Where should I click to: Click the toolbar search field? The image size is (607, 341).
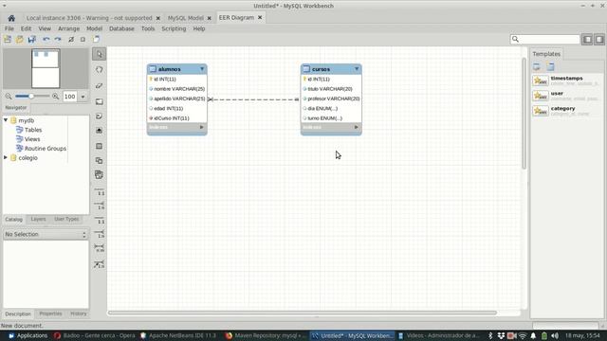point(545,39)
